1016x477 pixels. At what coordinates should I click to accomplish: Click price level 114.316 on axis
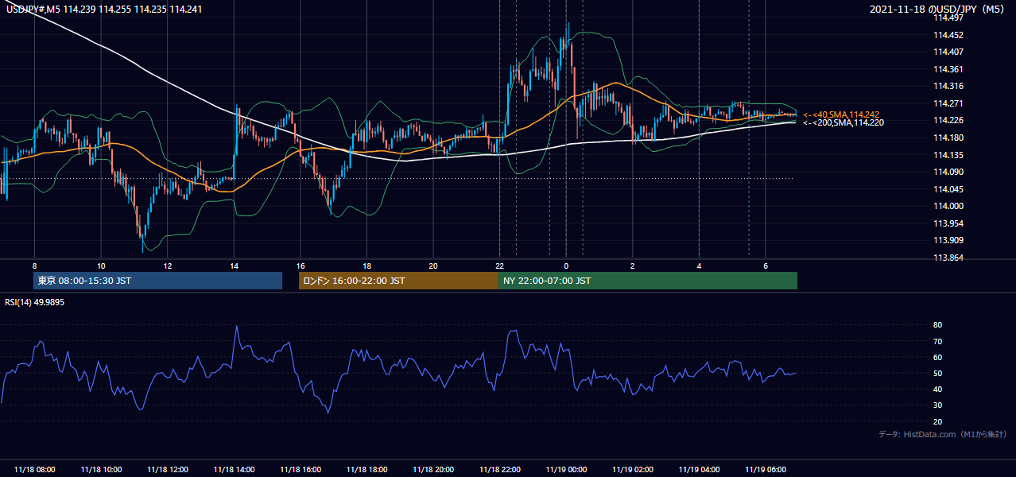pos(948,87)
